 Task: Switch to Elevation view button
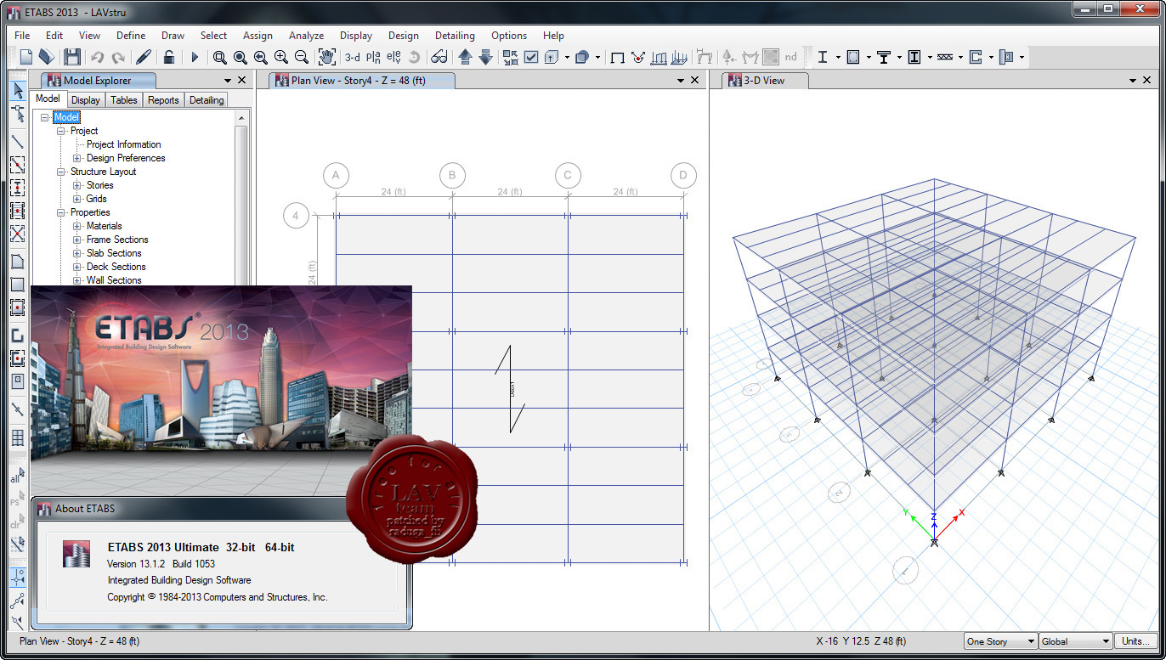click(x=393, y=57)
